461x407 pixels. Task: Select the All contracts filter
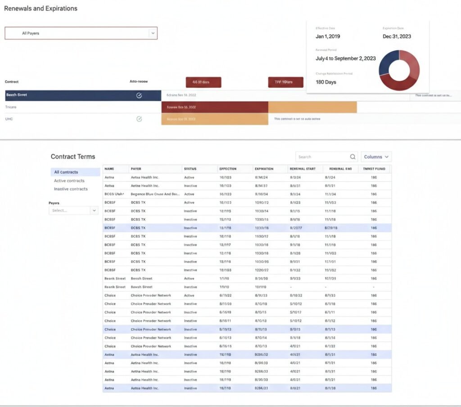point(66,172)
